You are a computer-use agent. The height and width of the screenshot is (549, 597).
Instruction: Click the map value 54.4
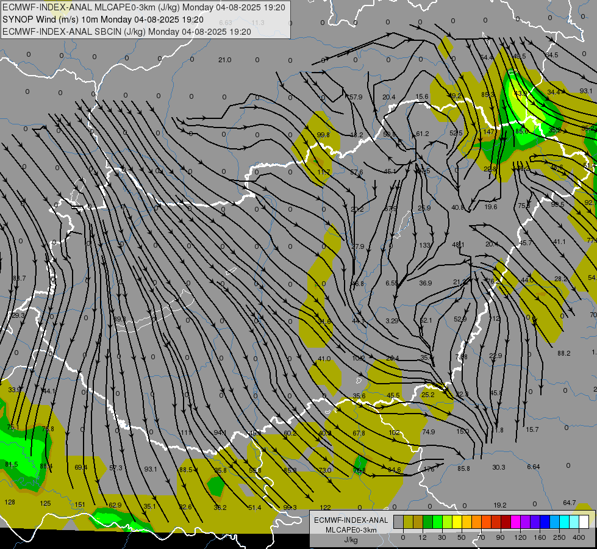487,57
